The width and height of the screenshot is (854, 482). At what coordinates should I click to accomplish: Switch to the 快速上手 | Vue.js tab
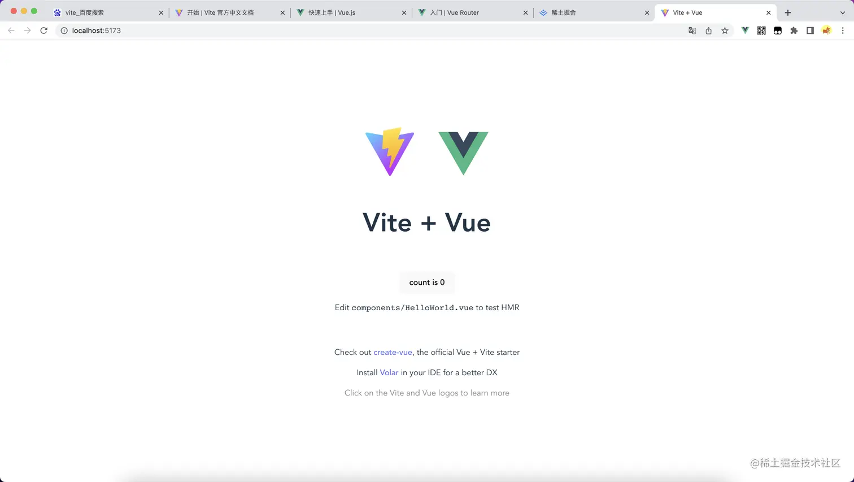click(351, 12)
